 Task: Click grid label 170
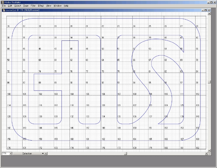[9, 148]
